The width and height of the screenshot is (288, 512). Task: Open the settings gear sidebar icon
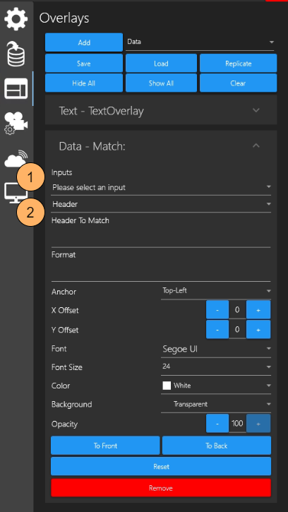click(x=16, y=18)
